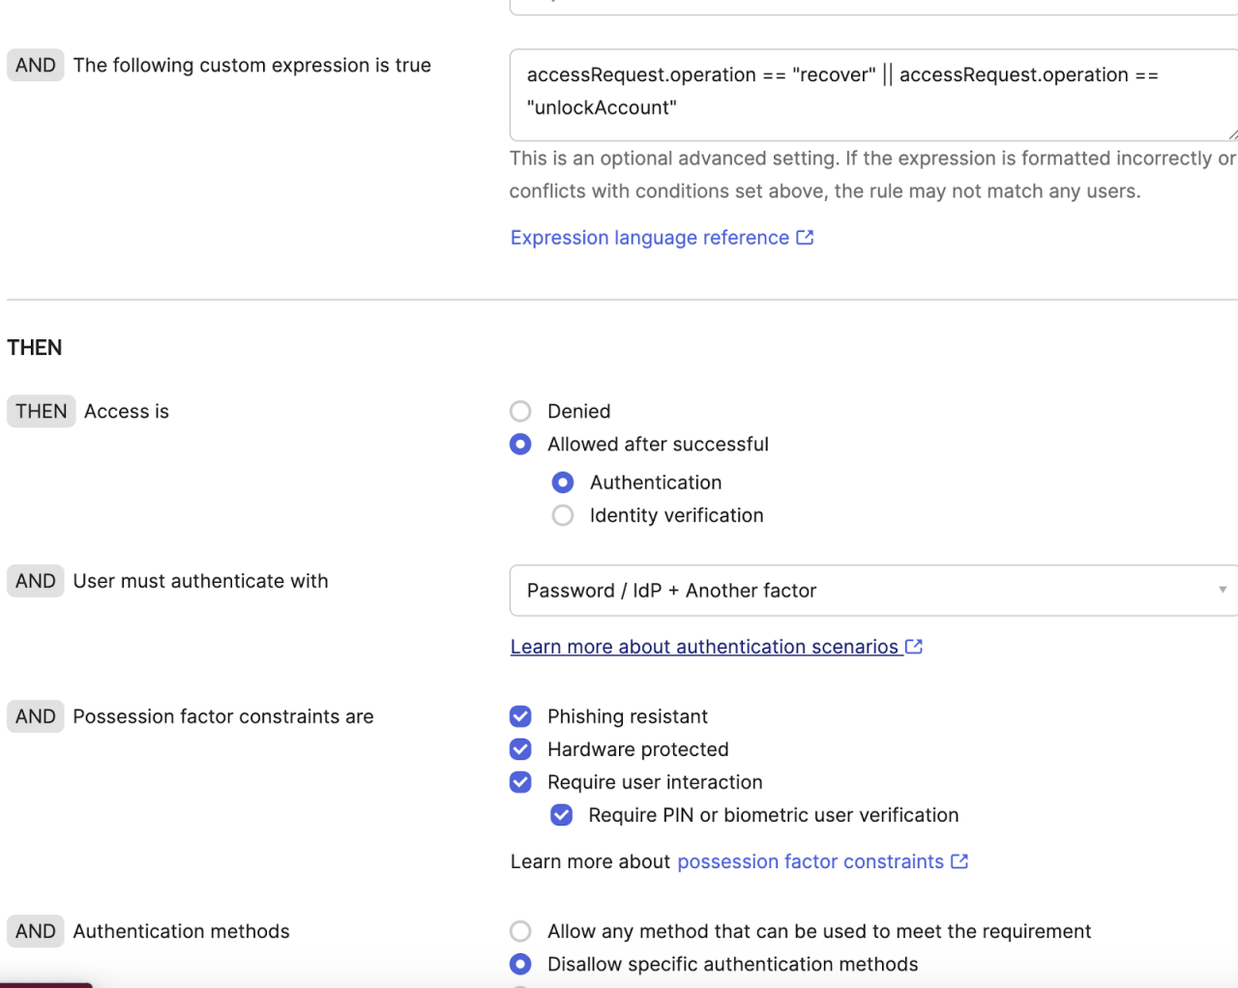Grab the expression textarea resize handle
Image resolution: width=1238 pixels, height=988 pixels.
pyautogui.click(x=1232, y=135)
